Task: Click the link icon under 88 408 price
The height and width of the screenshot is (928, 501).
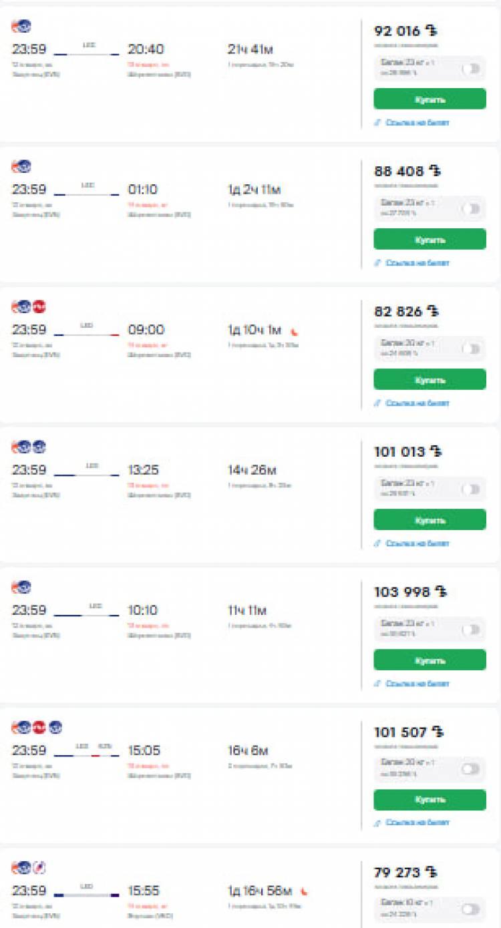Action: click(378, 263)
